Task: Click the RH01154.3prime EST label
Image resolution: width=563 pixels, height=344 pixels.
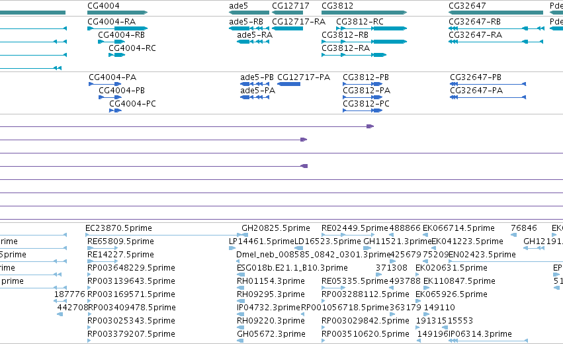Action: click(271, 281)
